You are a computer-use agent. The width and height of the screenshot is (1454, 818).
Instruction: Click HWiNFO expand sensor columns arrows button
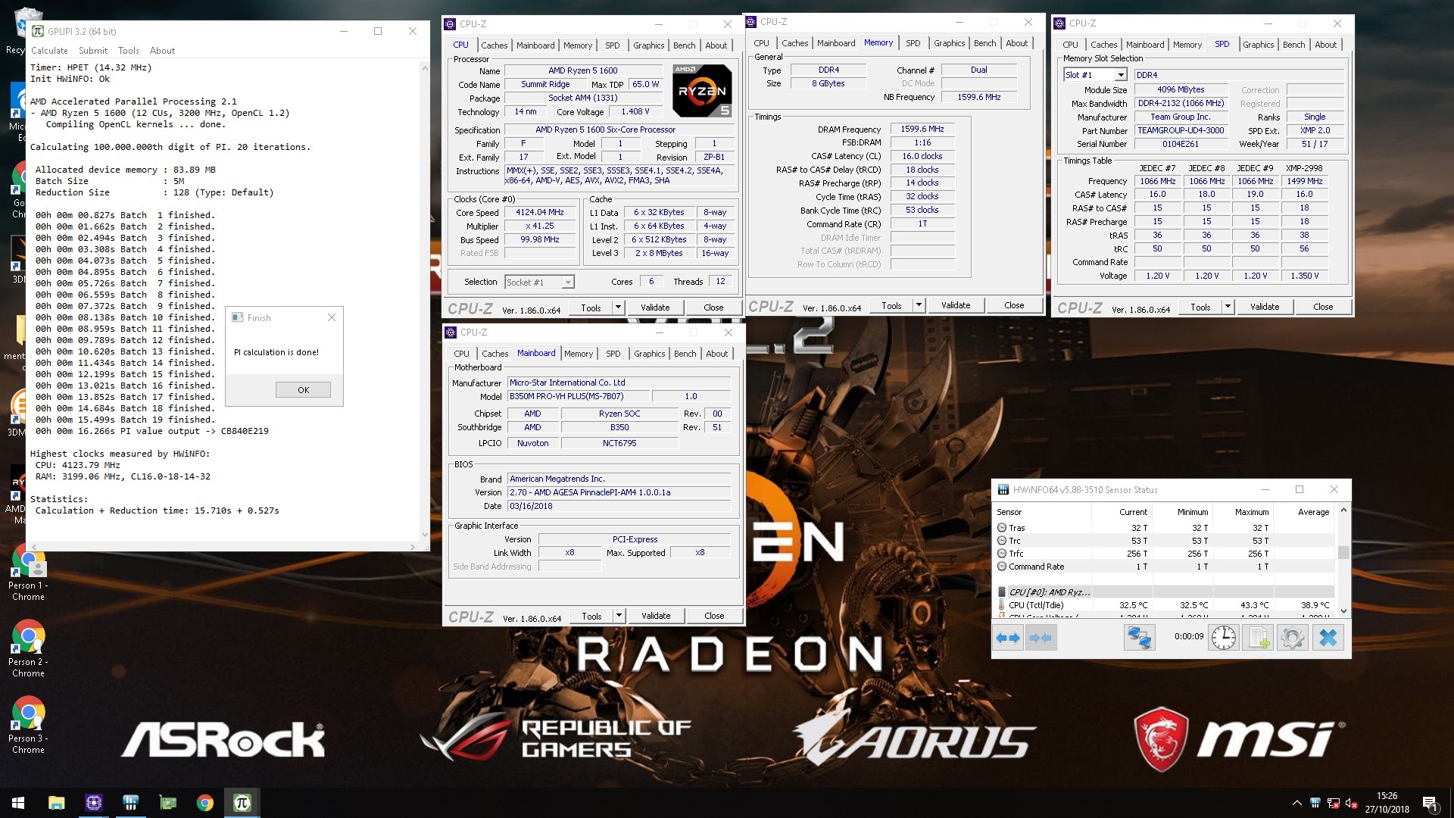pos(1008,638)
